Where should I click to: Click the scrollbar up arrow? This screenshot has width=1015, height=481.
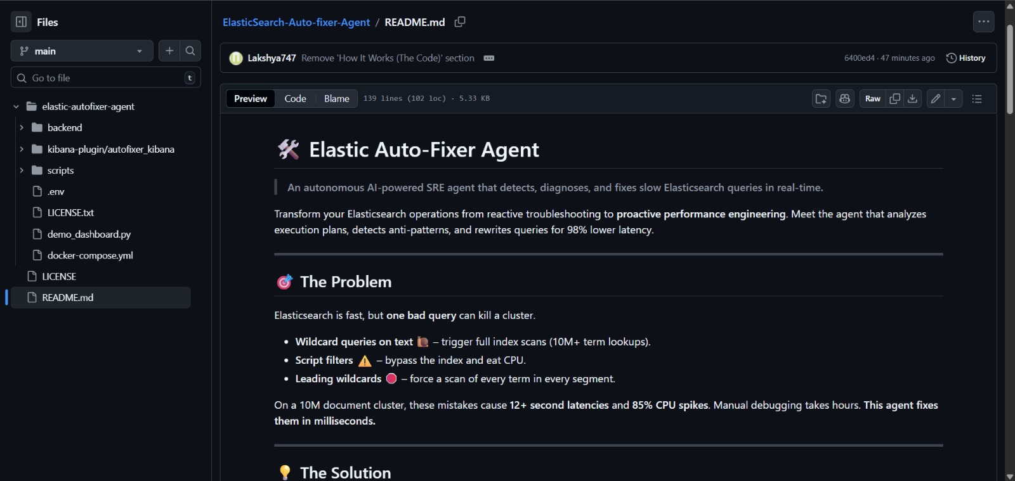pyautogui.click(x=1010, y=5)
